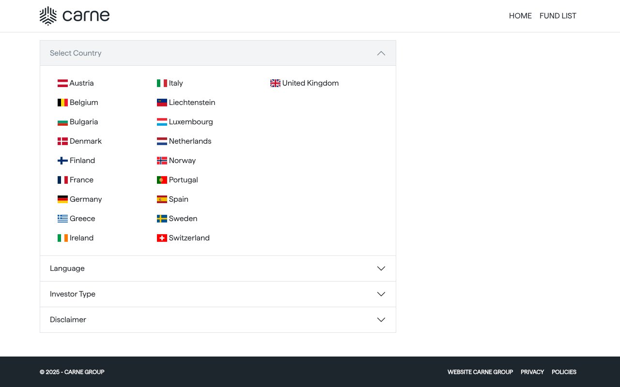Viewport: 620px width, 387px height.
Task: Open the FUND LIST page
Action: pos(558,15)
